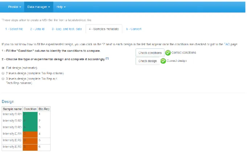Click the green Correct conditions checkmark icon
This screenshot has height=155, width=247.
pyautogui.click(x=168, y=53)
